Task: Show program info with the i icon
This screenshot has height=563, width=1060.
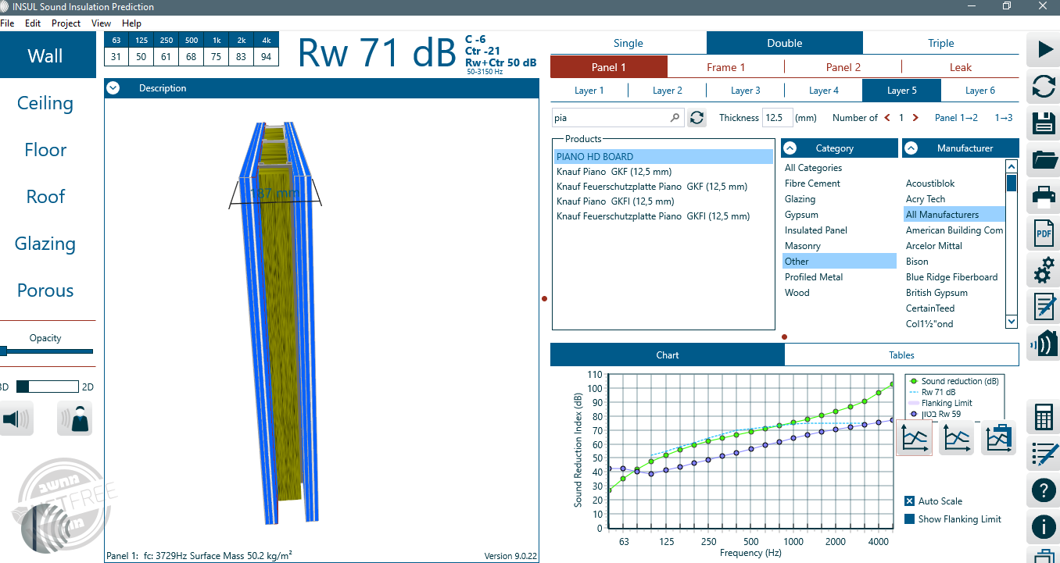Action: pos(1044,527)
